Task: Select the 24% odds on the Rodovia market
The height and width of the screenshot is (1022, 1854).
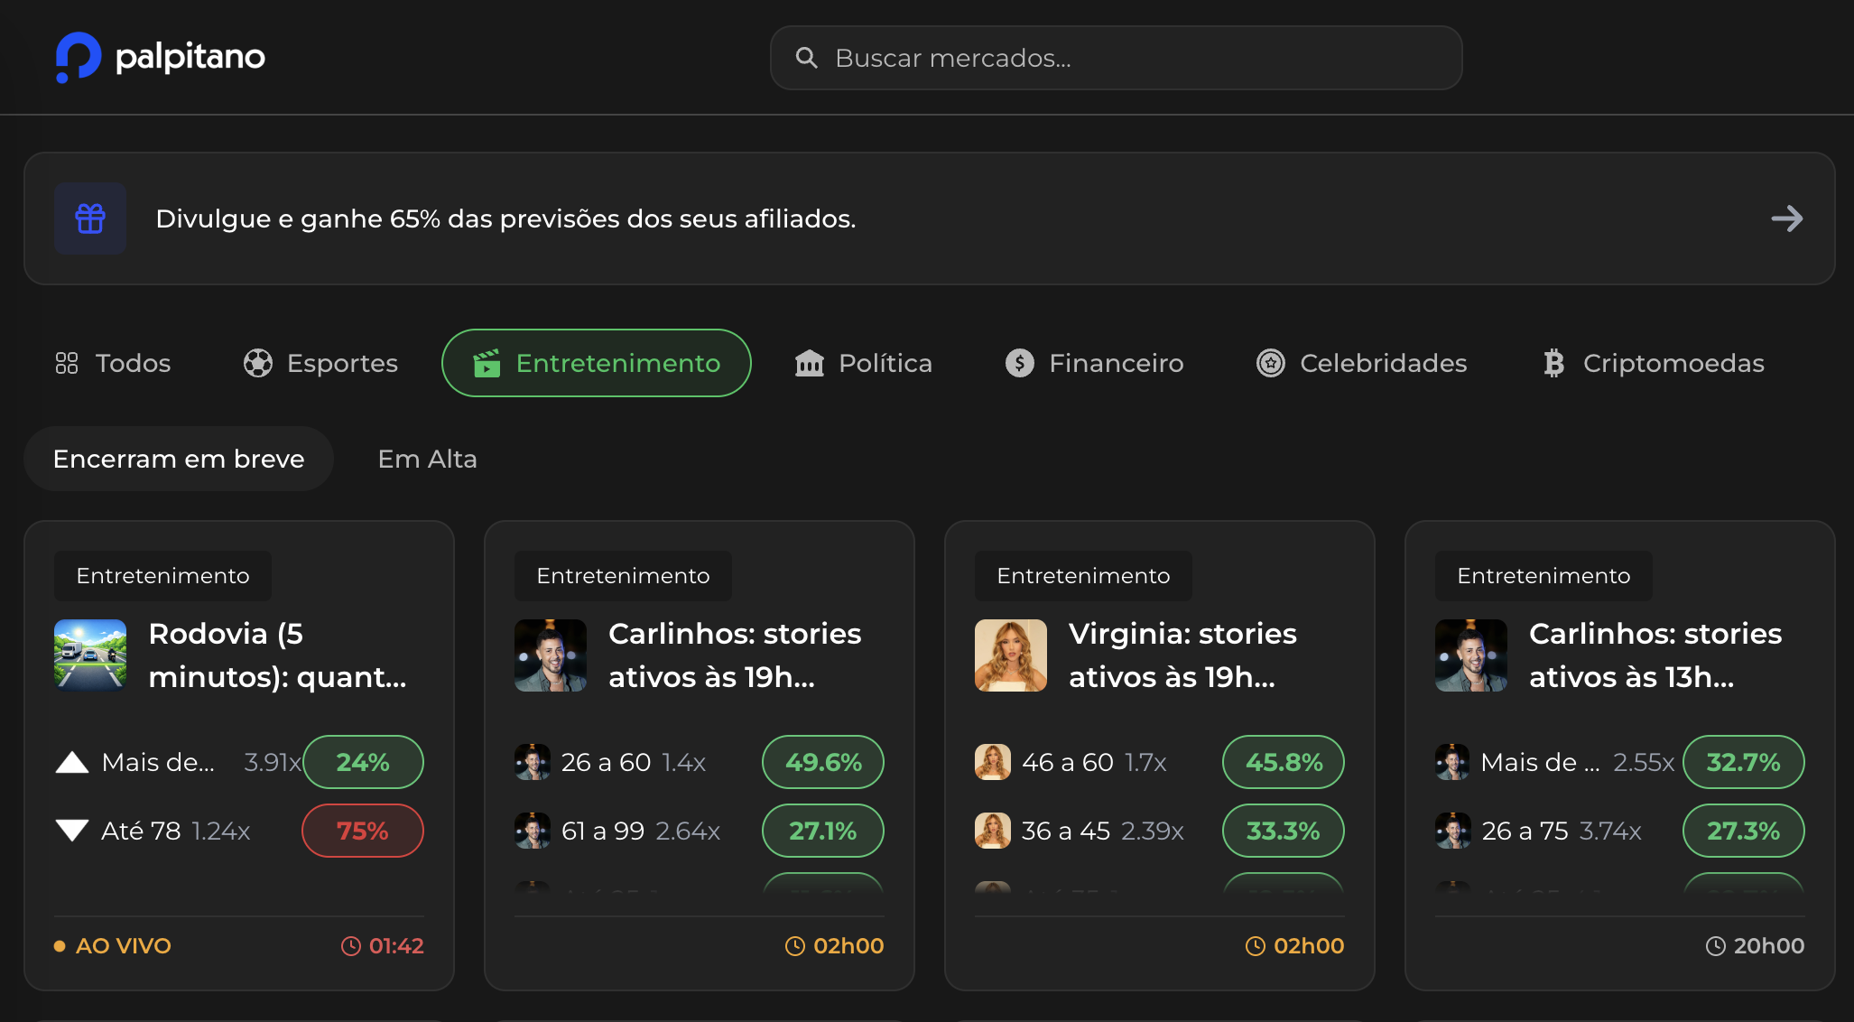Action: tap(363, 762)
